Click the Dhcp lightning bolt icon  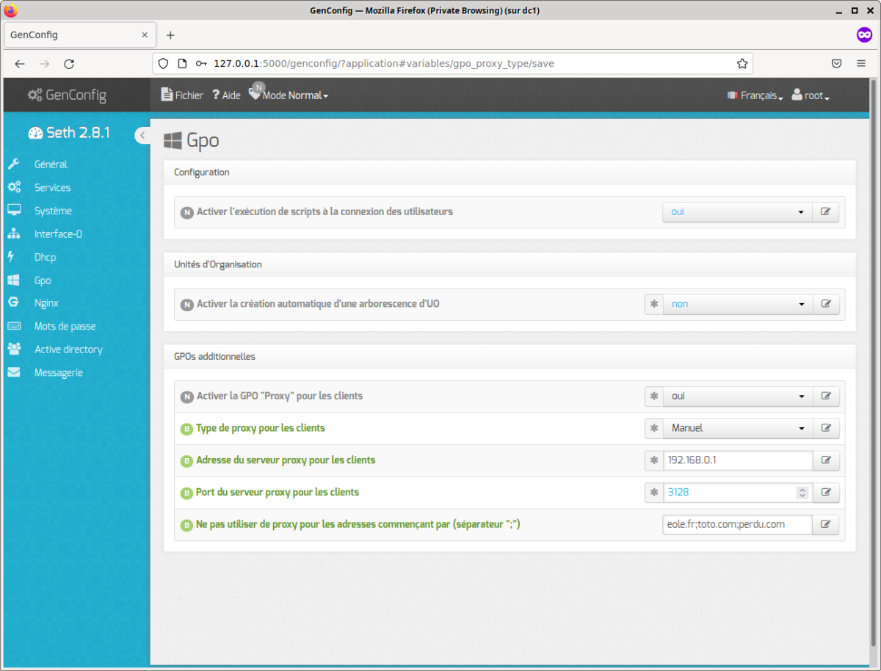(x=11, y=257)
